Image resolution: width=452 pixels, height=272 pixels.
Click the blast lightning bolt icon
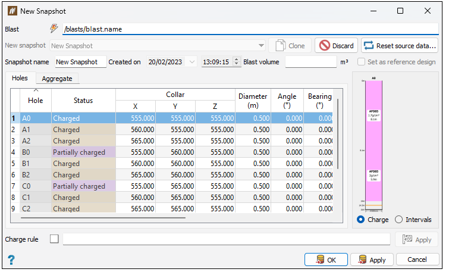point(54,29)
